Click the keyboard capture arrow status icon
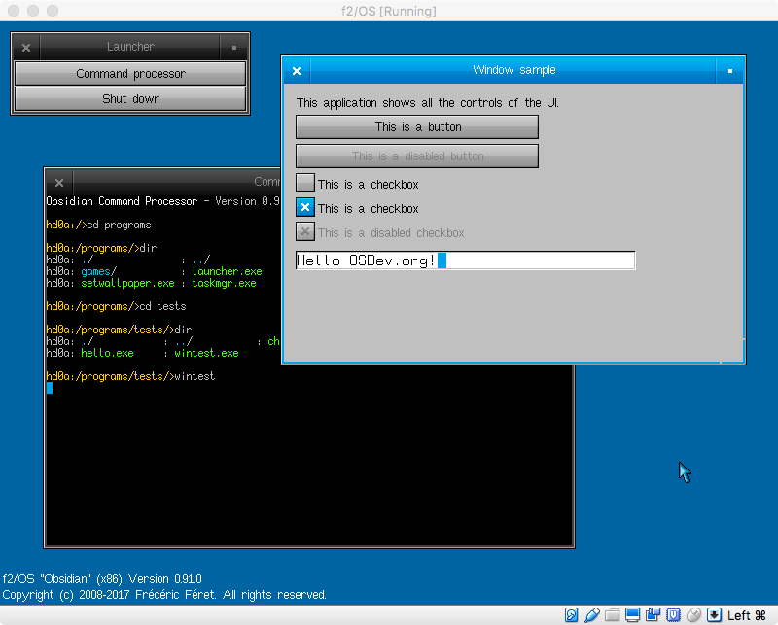778x625 pixels. (x=714, y=615)
